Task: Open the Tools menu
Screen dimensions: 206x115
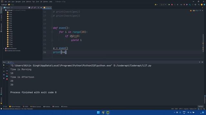Action: point(38,2)
